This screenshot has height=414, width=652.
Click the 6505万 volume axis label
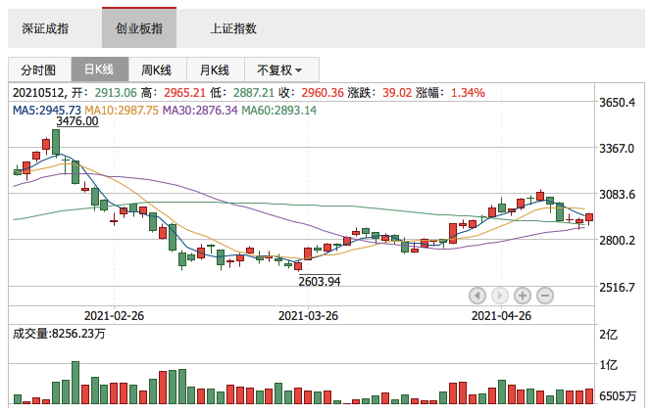coord(618,396)
